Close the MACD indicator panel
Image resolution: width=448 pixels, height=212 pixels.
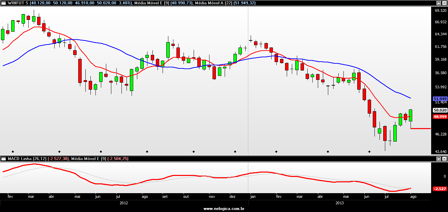click(x=444, y=158)
